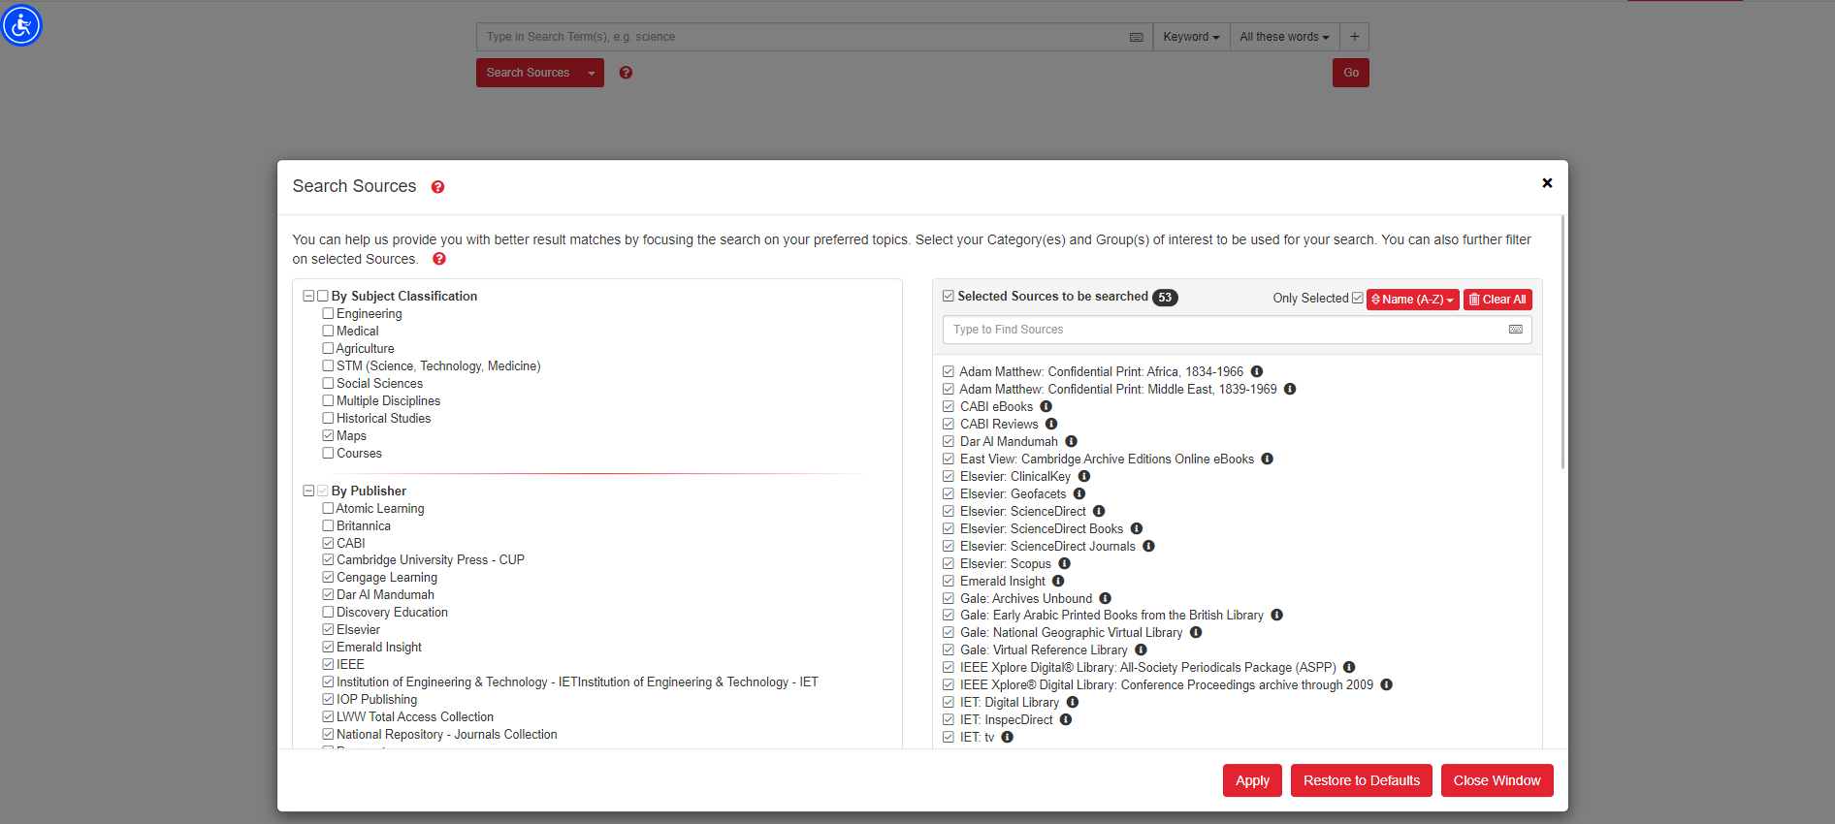The height and width of the screenshot is (824, 1835).
Task: Open the Name (A-Z) sort dropdown
Action: coord(1412,300)
